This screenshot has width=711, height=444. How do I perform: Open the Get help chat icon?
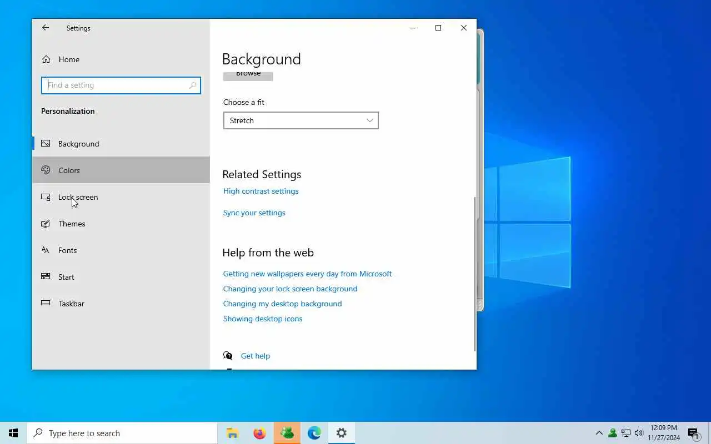(228, 356)
